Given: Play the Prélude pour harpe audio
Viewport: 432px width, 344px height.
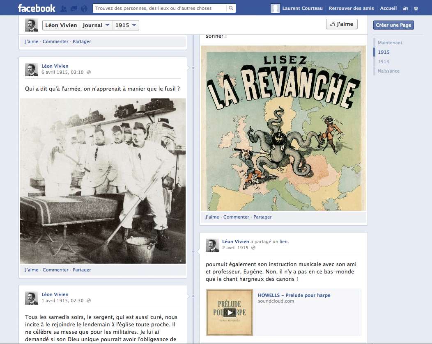Looking at the screenshot, I should pyautogui.click(x=230, y=312).
